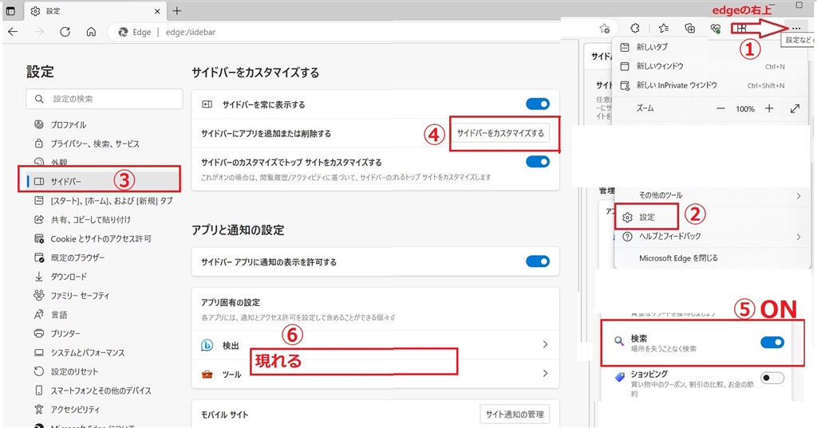Screen dimensions: 817x428
Task: Turn off the 検索 sidebar app switch
Action: click(772, 343)
